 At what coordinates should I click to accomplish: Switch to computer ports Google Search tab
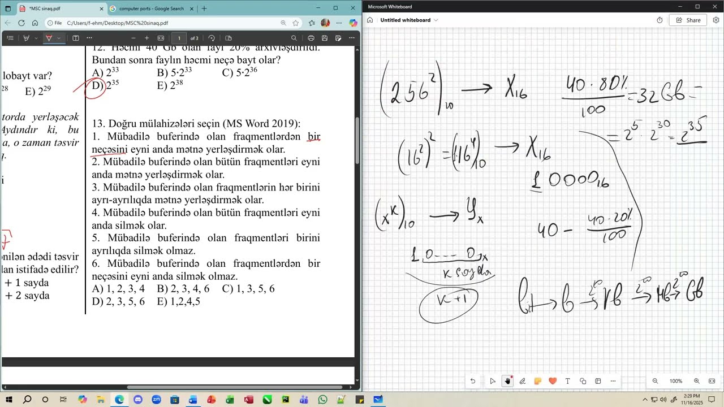(152, 8)
